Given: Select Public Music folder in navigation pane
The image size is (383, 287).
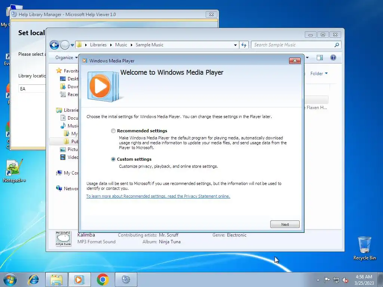Looking at the screenshot, I should pyautogui.click(x=71, y=141).
